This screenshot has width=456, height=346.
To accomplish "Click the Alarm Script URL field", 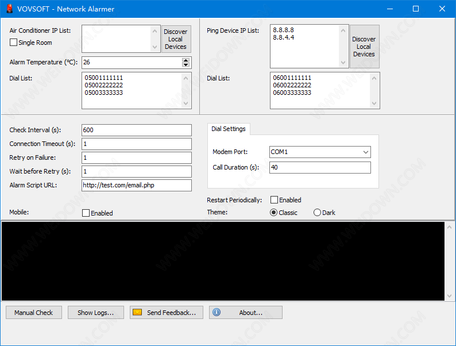I will (x=136, y=186).
